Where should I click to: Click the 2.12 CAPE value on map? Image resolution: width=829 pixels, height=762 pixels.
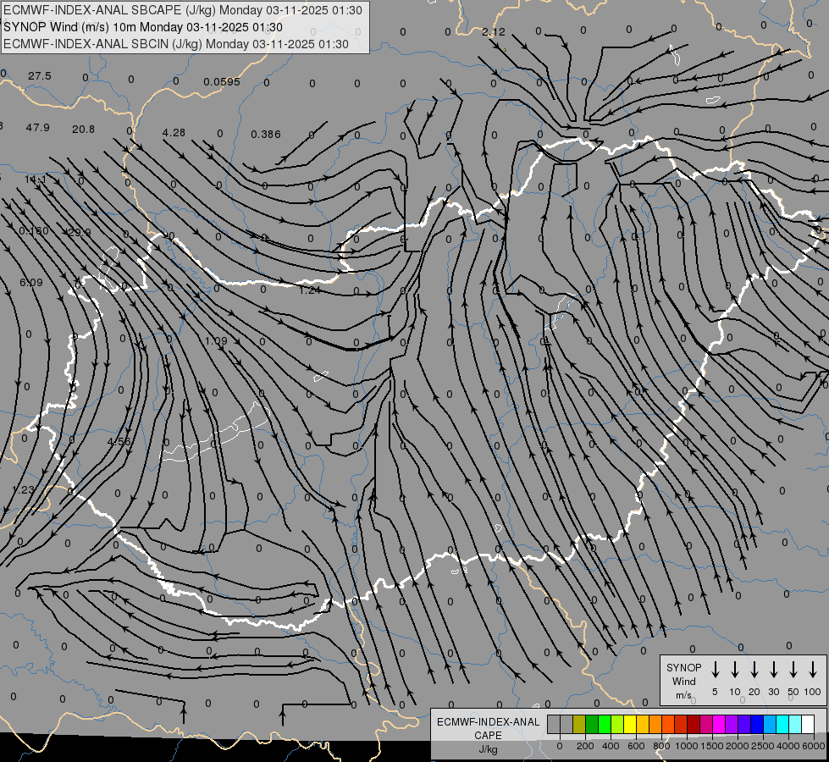(x=494, y=31)
